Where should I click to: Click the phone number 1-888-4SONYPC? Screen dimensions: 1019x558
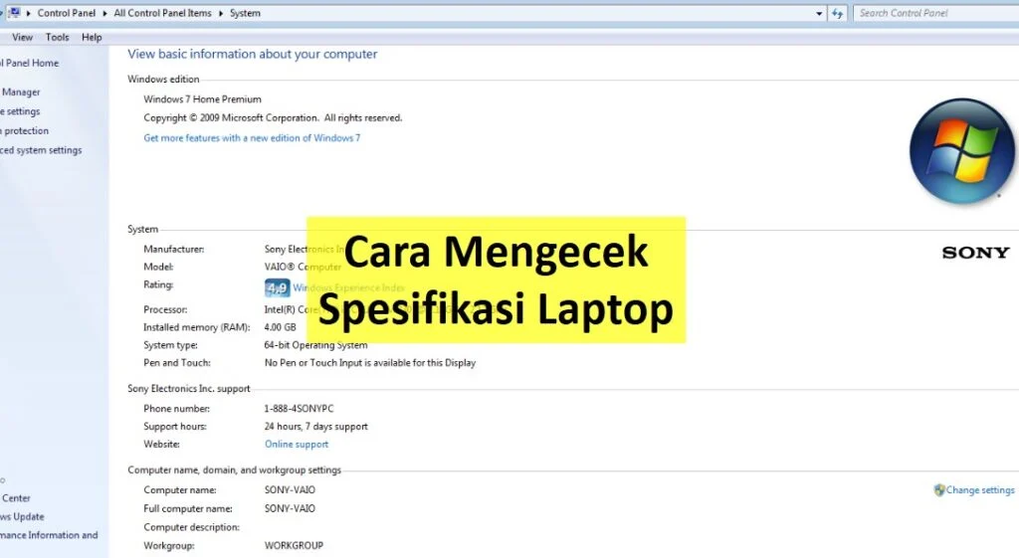point(299,409)
